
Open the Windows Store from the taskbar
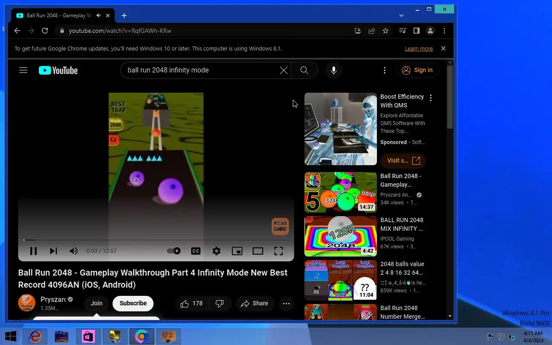(88, 336)
